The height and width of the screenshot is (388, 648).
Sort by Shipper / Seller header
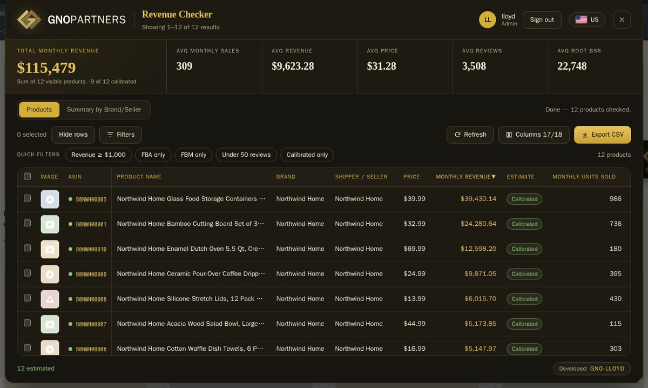361,177
